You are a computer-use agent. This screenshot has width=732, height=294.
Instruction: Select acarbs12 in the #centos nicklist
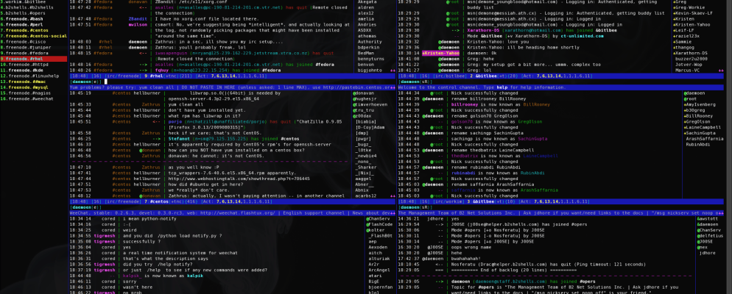367,196
